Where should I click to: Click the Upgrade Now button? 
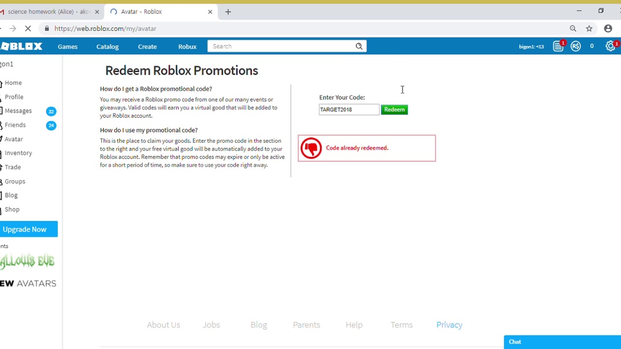[29, 229]
